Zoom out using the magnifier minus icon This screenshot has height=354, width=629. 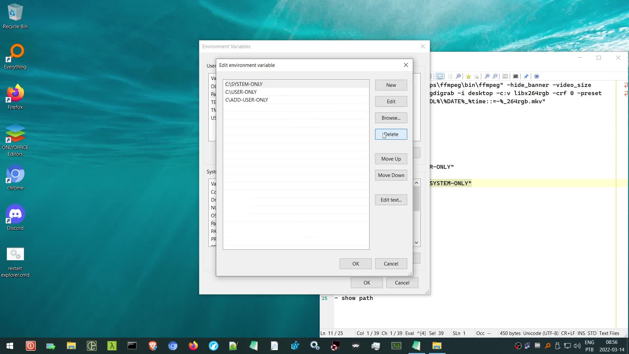(x=495, y=76)
